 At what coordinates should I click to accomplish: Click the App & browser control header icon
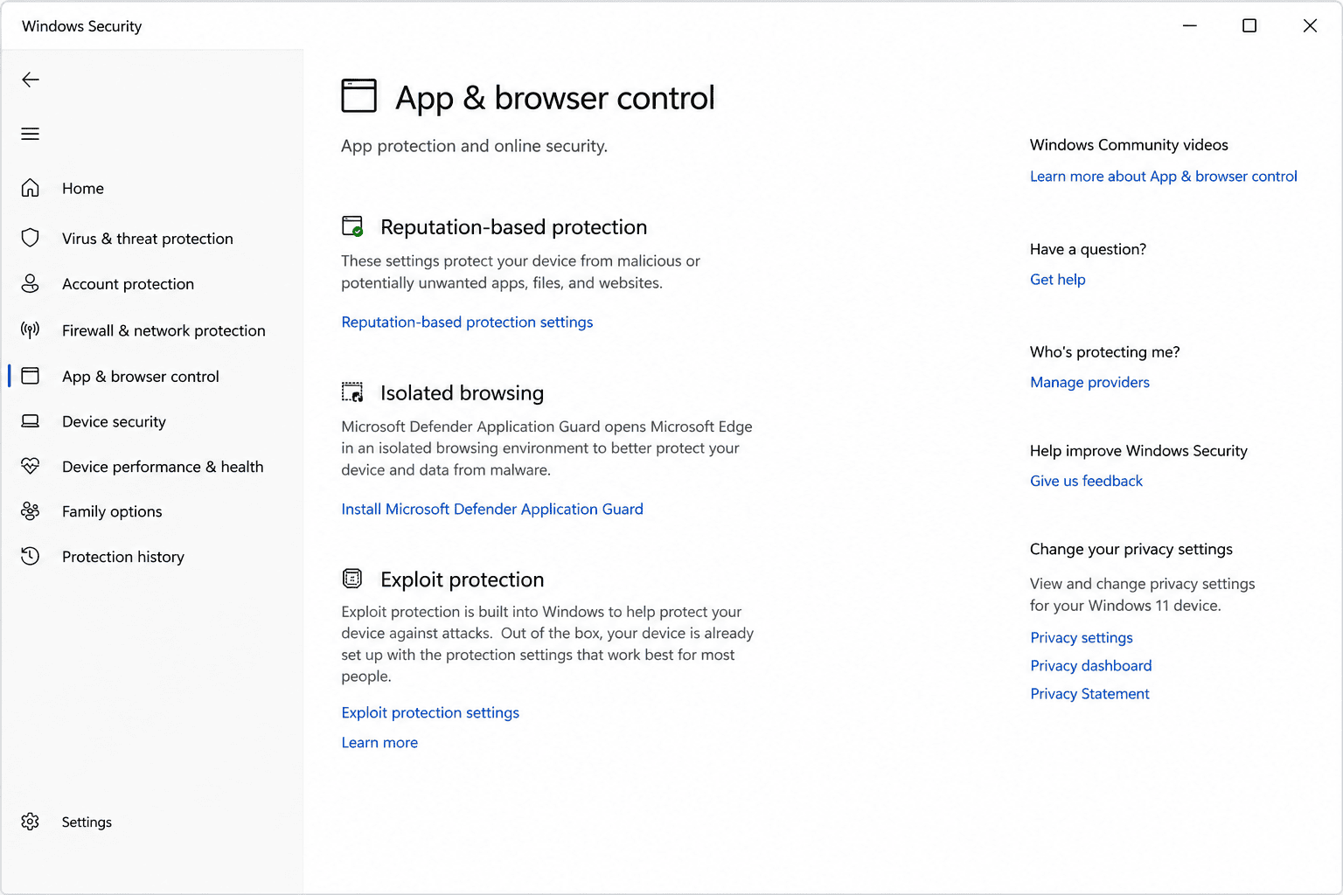point(358,96)
